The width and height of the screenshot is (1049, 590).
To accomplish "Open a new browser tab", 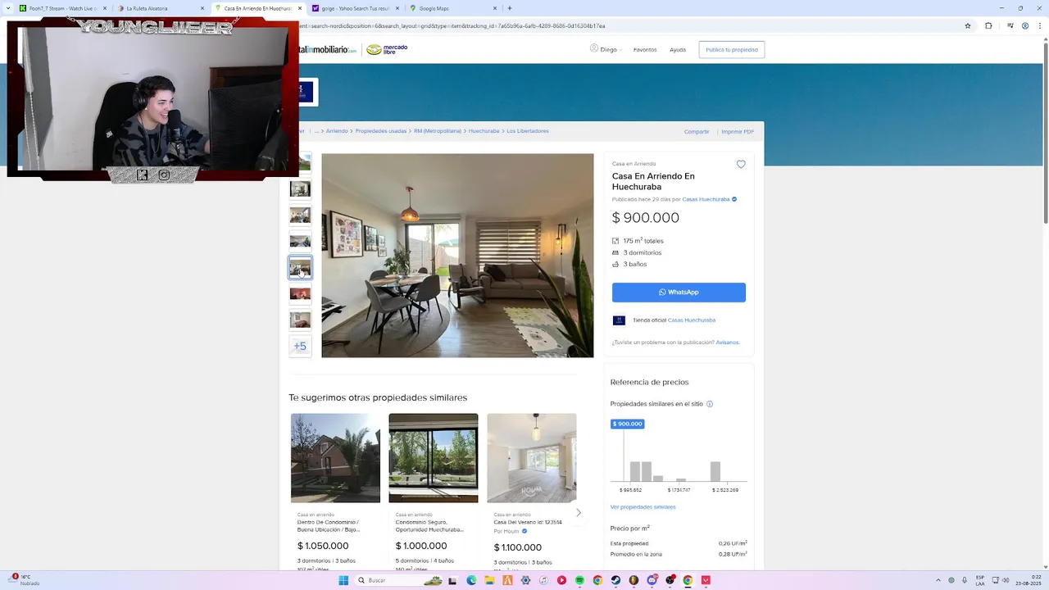I will pos(510,8).
